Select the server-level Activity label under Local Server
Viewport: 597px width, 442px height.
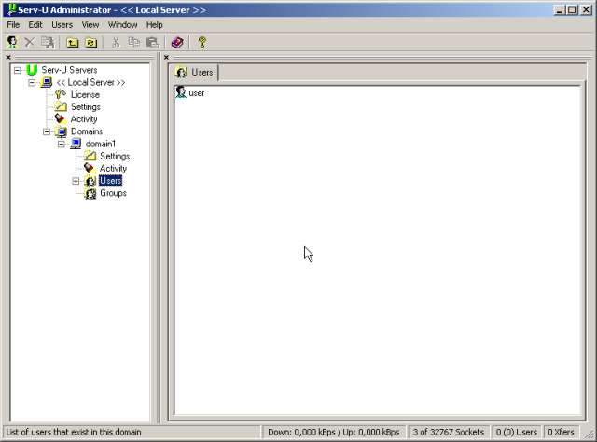click(84, 119)
